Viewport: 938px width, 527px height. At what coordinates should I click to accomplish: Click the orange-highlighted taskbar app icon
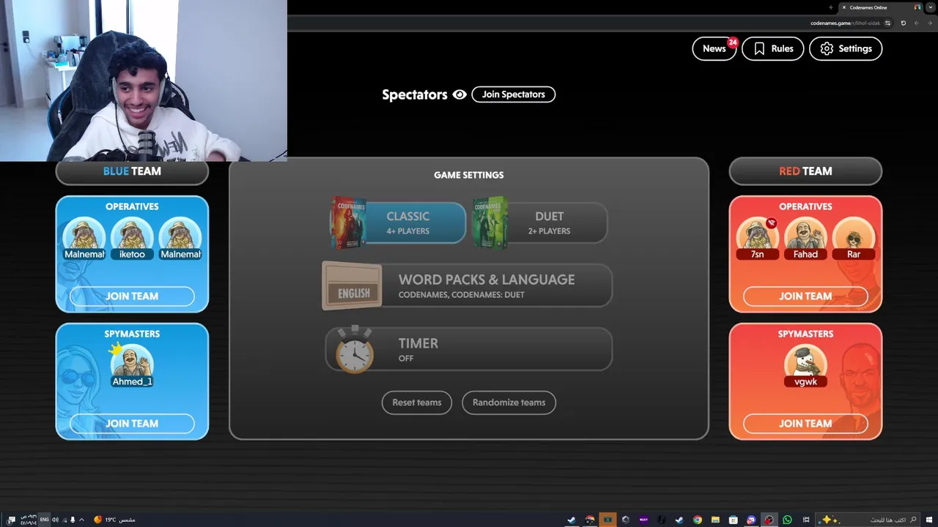tap(608, 520)
